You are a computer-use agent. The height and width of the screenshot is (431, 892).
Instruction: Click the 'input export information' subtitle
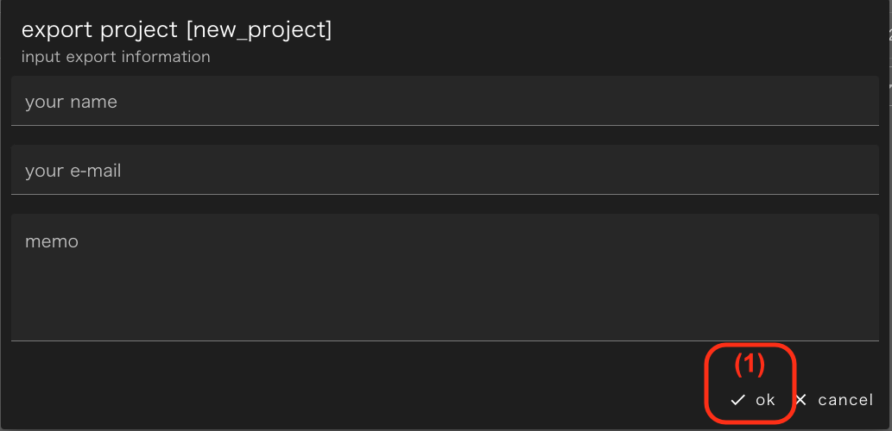(116, 57)
